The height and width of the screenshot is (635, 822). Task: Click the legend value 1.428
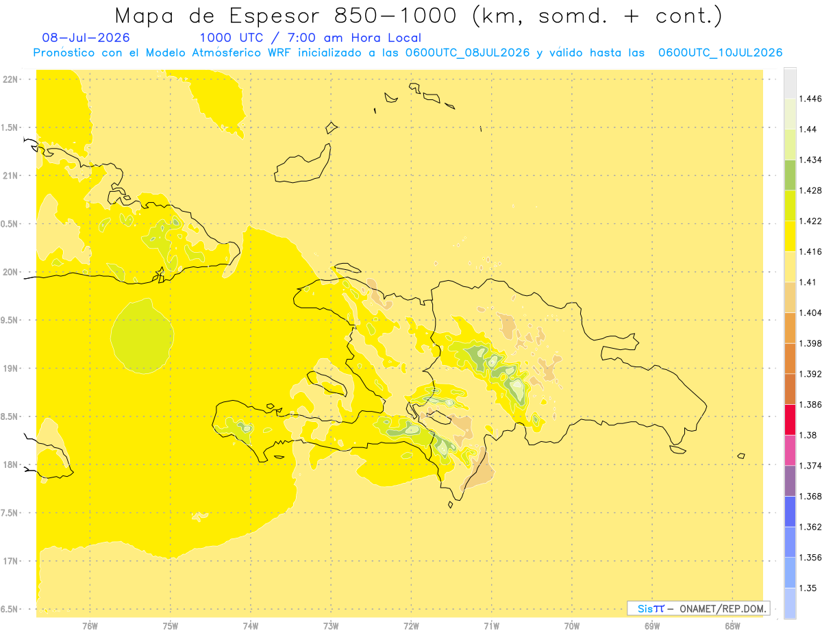point(811,190)
